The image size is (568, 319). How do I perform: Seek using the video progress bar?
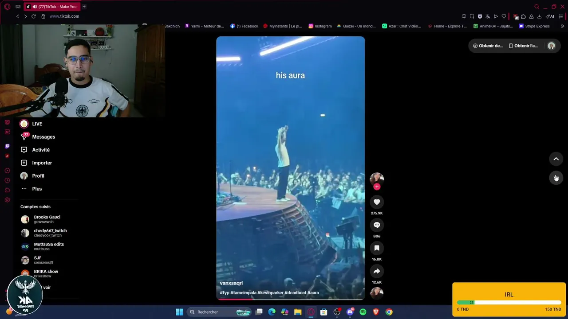(x=290, y=299)
